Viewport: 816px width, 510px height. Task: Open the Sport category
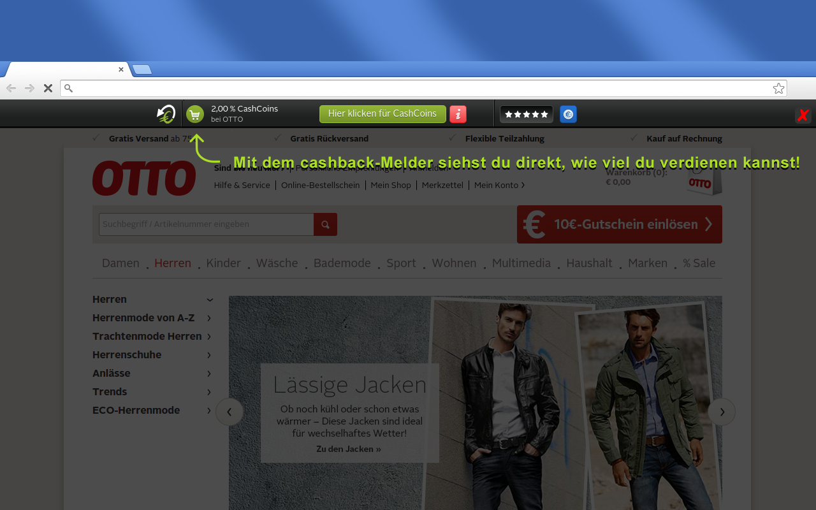[401, 263]
